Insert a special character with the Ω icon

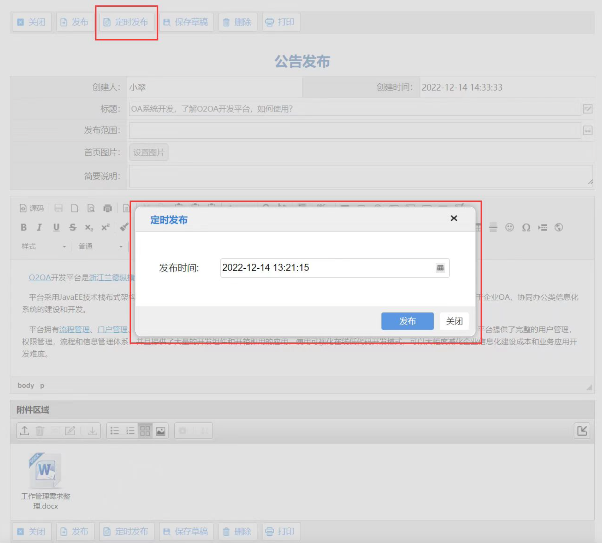point(526,228)
